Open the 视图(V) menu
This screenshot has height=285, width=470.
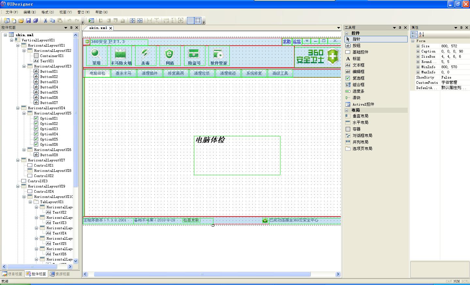pyautogui.click(x=66, y=12)
